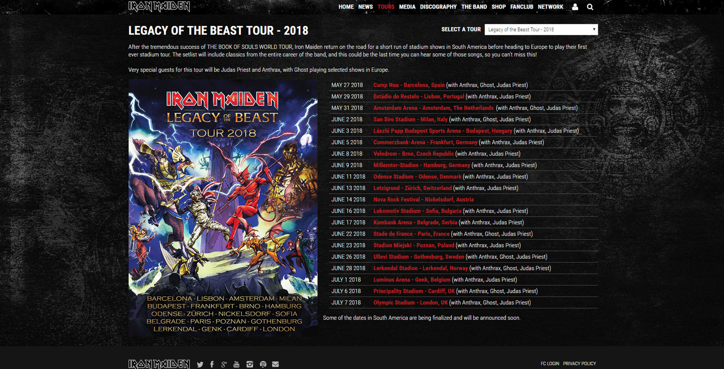Open the Privacy Policy footer link
The height and width of the screenshot is (369, 724).
coord(579,364)
